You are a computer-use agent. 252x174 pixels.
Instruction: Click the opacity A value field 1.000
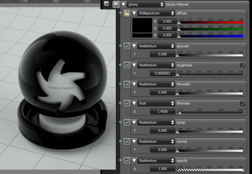coord(163,169)
